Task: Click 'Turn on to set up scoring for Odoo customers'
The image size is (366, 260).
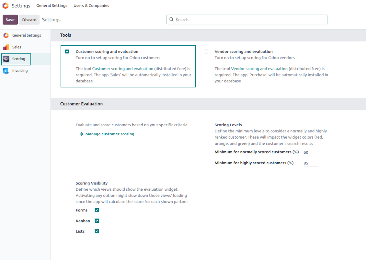Action: (x=118, y=58)
